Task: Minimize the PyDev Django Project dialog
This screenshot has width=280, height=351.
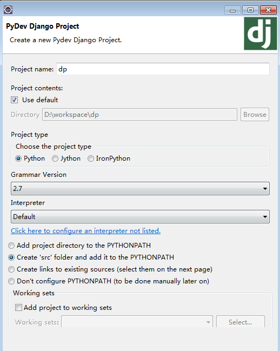Action: (x=232, y=10)
